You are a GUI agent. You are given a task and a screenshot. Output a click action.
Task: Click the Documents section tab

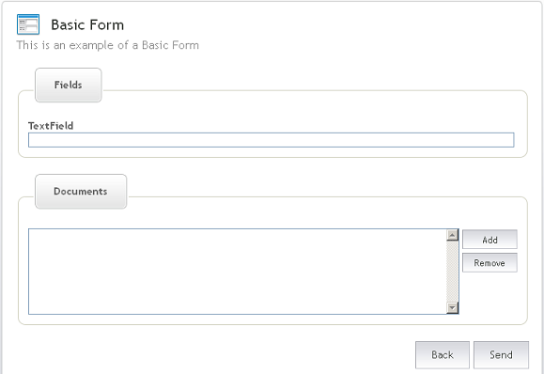[x=81, y=192]
